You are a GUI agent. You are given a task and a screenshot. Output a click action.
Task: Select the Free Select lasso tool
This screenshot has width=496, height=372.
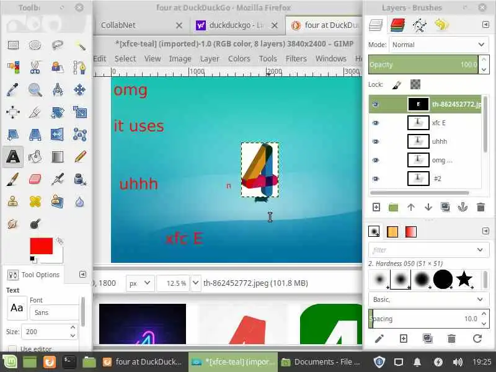click(57, 45)
